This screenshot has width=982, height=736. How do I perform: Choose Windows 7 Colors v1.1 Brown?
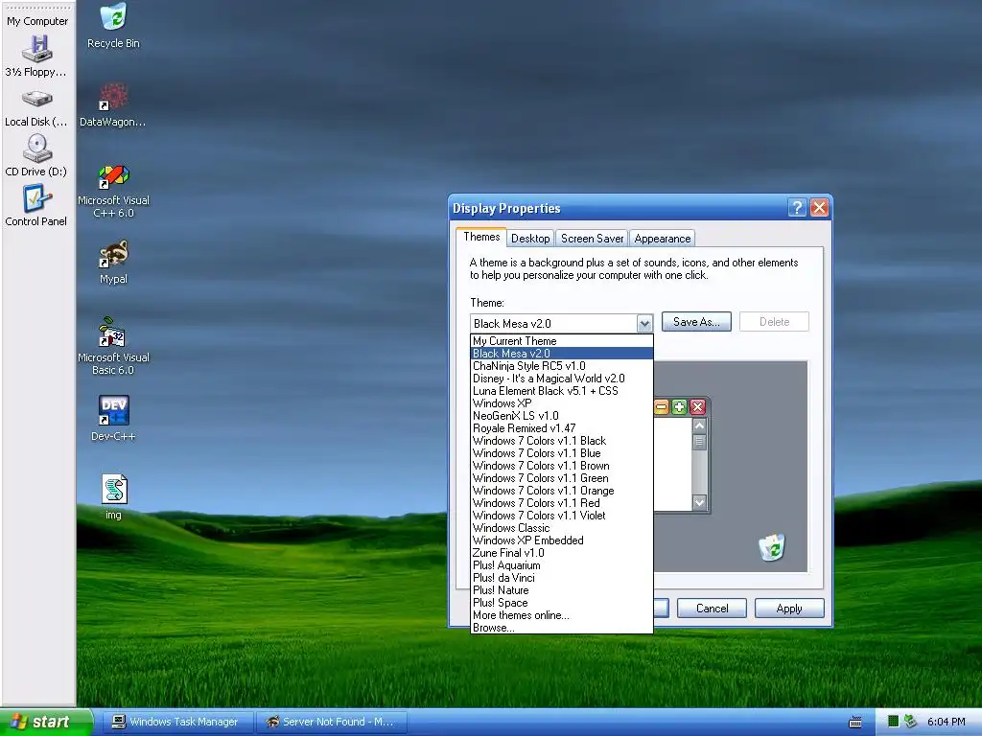(562, 466)
